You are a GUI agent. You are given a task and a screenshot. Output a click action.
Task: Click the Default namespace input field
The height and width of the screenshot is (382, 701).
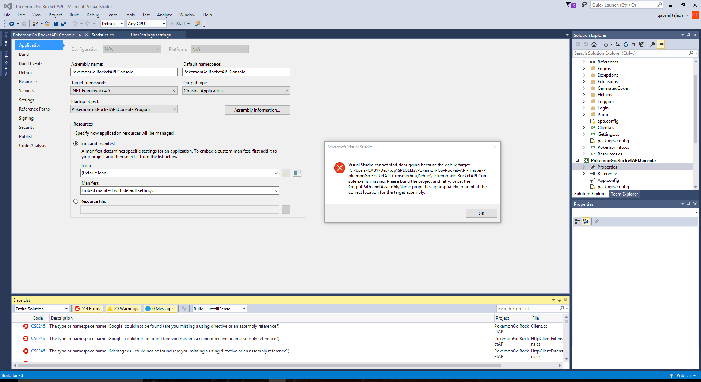point(236,72)
